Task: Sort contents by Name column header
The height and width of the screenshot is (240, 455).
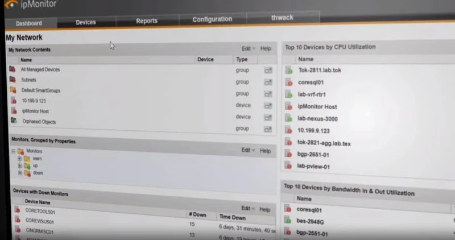Action: [26, 60]
